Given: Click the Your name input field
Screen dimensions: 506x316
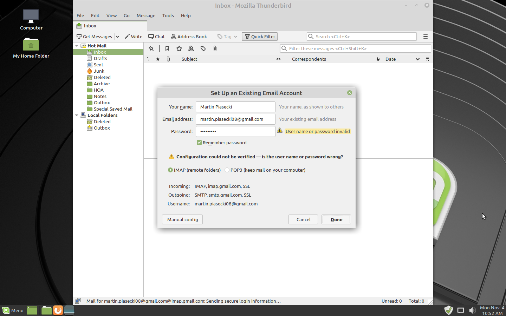Looking at the screenshot, I should [235, 107].
